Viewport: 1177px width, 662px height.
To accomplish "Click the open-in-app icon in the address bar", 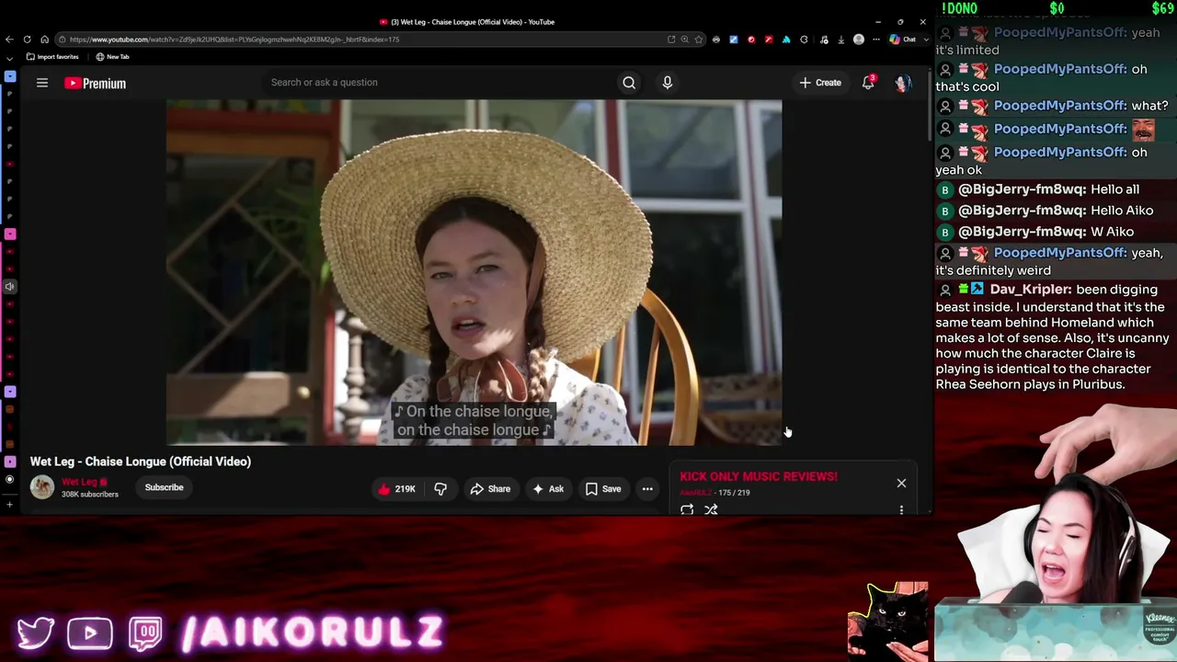I will point(671,40).
